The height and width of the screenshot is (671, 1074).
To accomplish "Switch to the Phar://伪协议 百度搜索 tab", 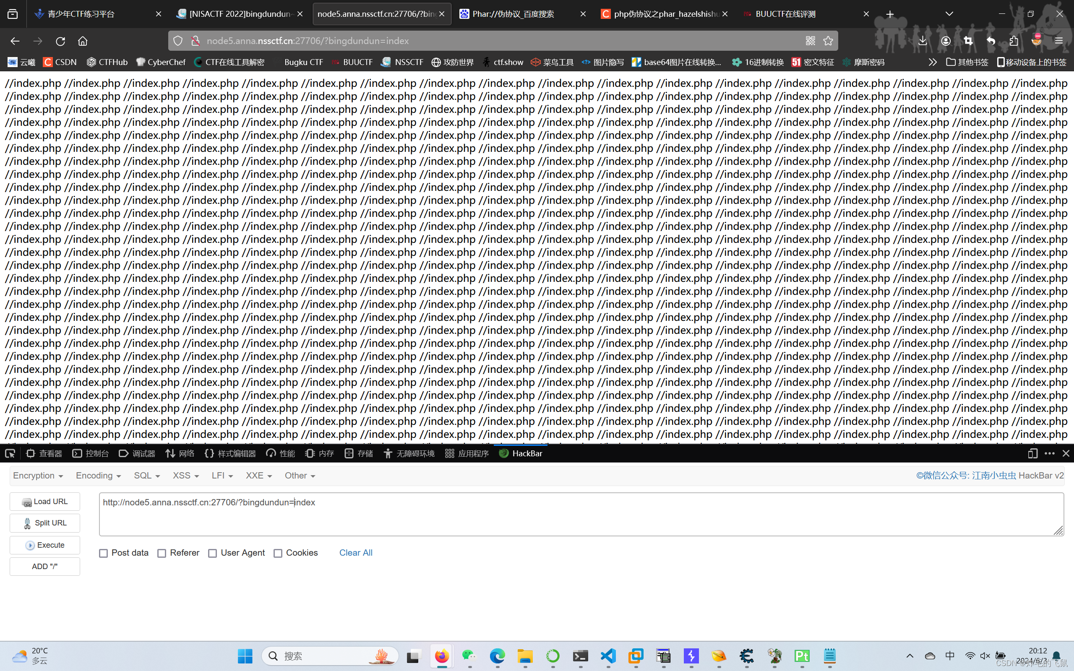I will coord(523,14).
